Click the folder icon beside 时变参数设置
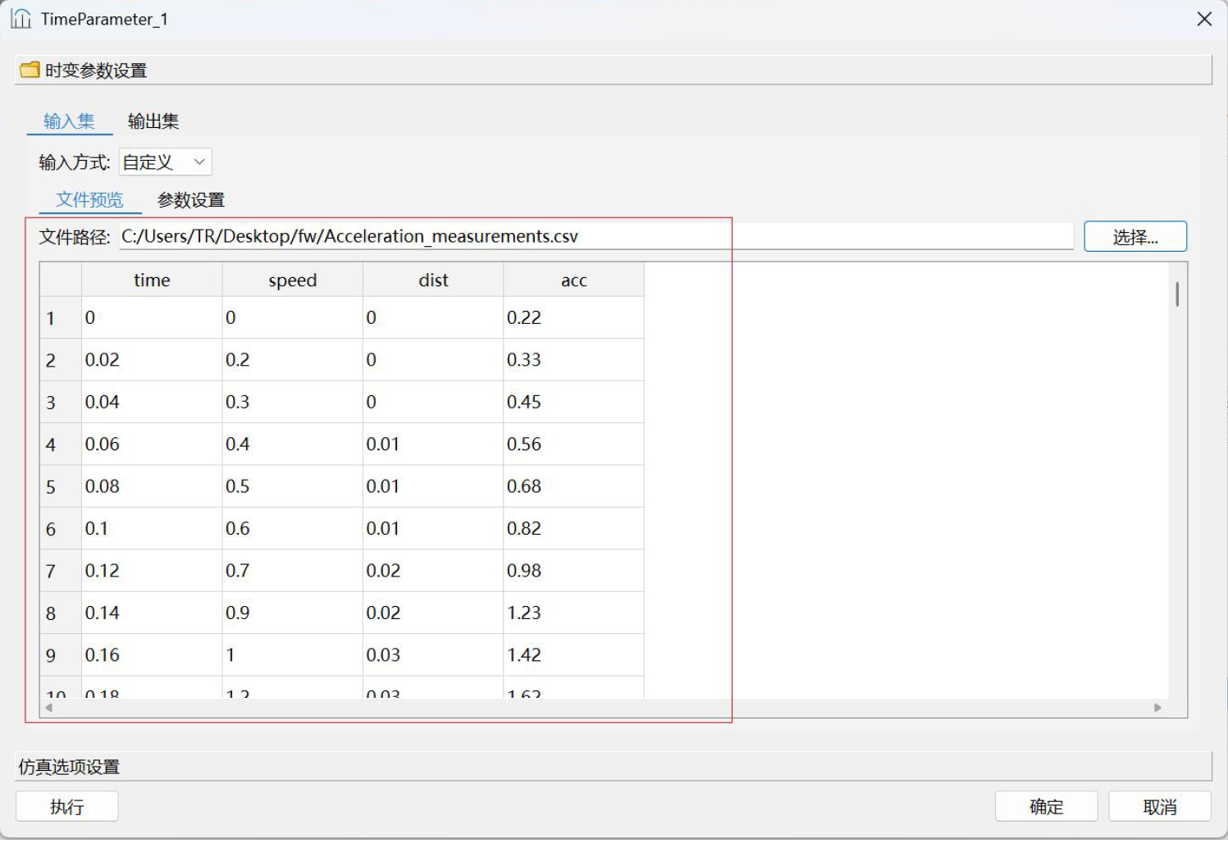Viewport: 1228px width, 843px height. [30, 70]
